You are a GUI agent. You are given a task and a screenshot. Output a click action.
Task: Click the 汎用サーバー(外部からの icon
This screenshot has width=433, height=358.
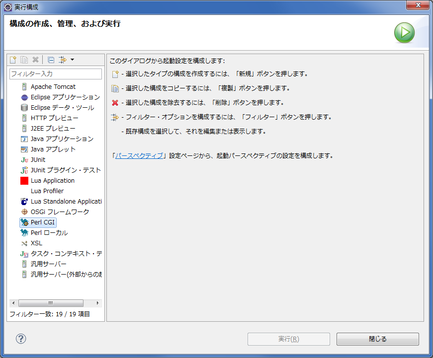[24, 275]
